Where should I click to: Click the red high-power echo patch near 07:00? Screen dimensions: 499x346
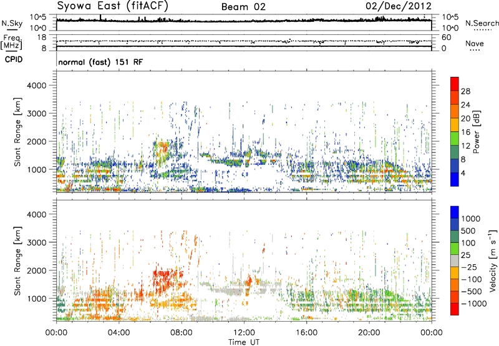[164, 148]
